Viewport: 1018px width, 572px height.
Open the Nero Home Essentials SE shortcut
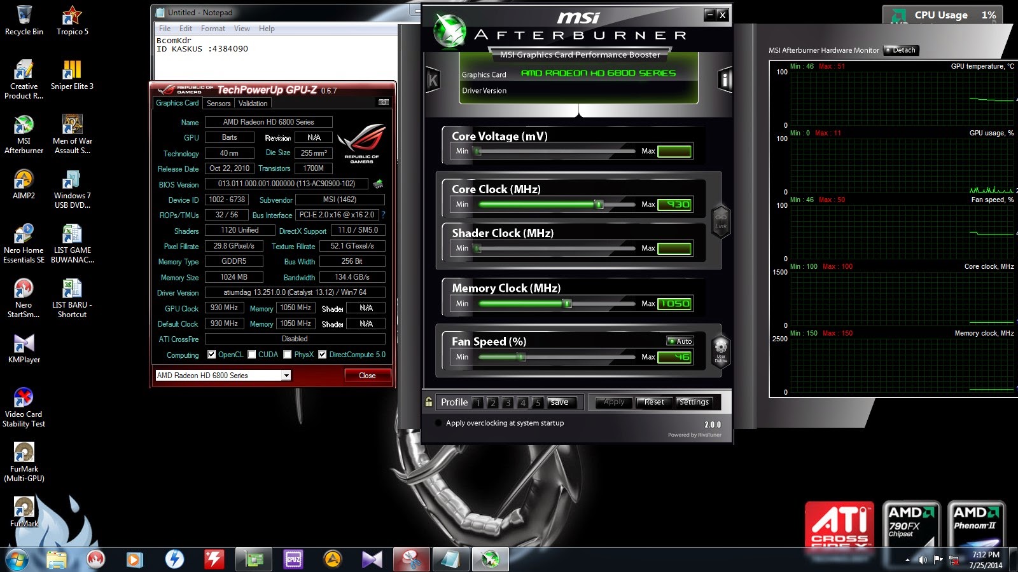[x=24, y=243]
